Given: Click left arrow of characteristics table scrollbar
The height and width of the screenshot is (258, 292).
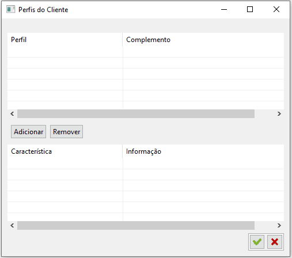Looking at the screenshot, I should [x=12, y=225].
